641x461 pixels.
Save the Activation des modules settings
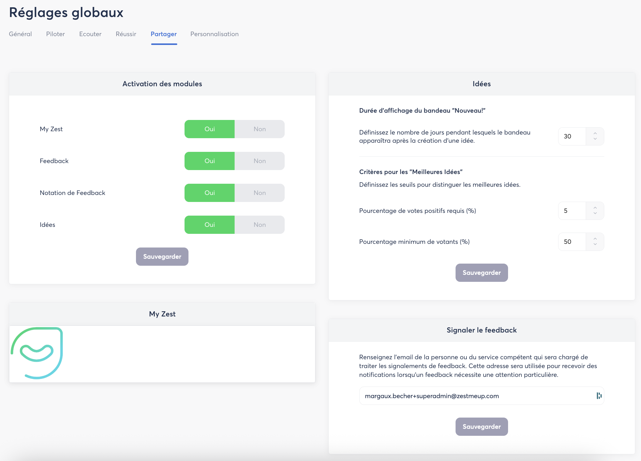[162, 257]
